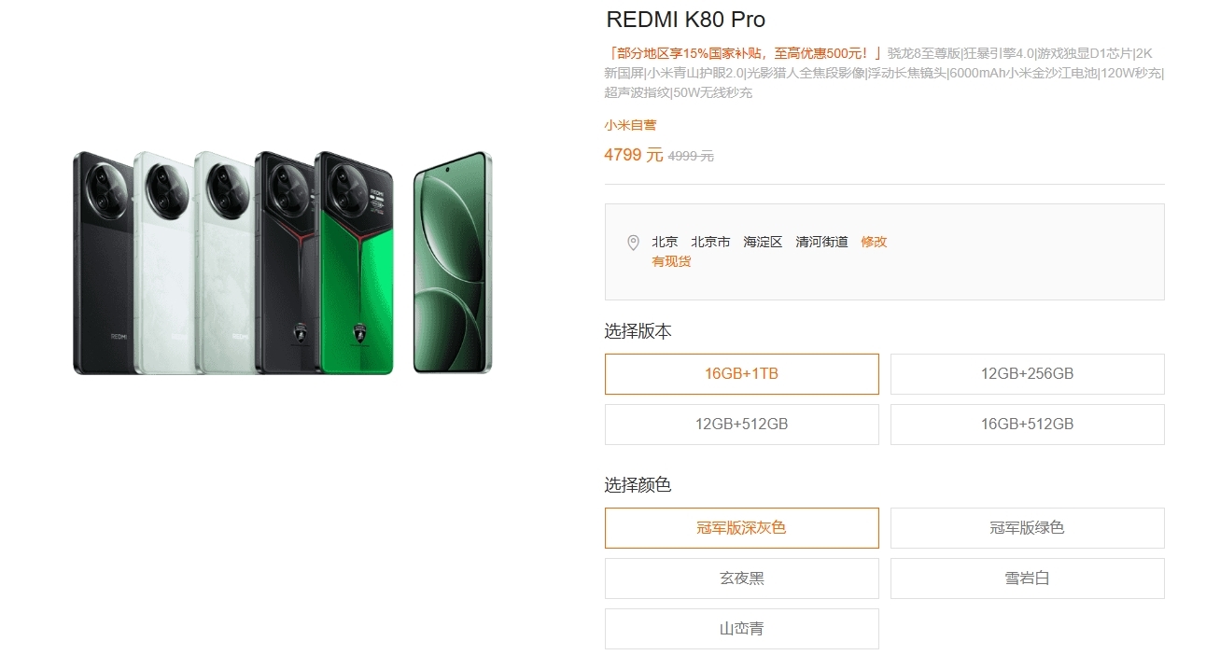
Task: Choose the 冠军版深灰色 color option
Action: click(741, 528)
